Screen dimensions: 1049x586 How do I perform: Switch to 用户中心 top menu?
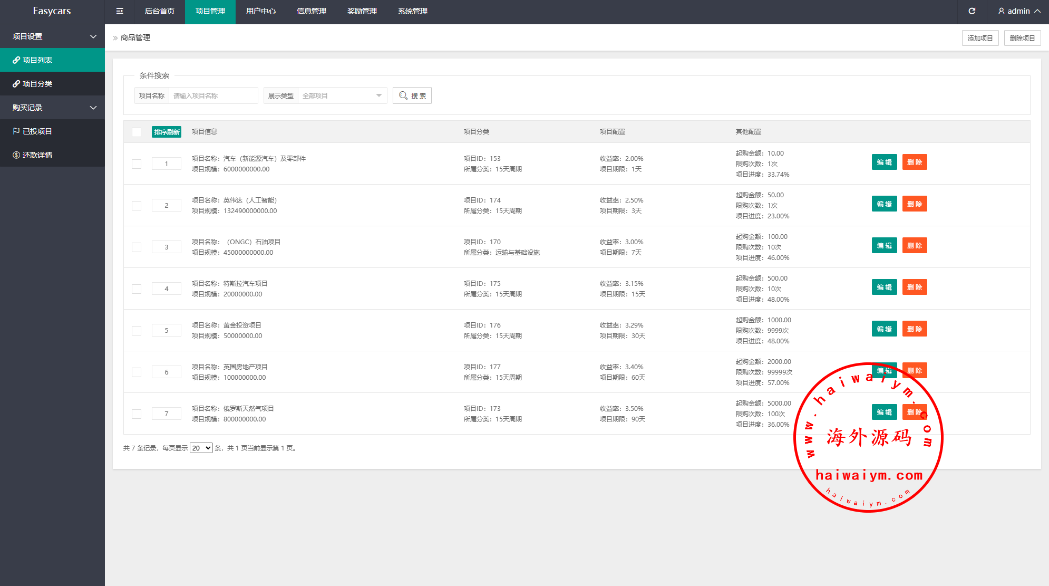click(x=260, y=11)
